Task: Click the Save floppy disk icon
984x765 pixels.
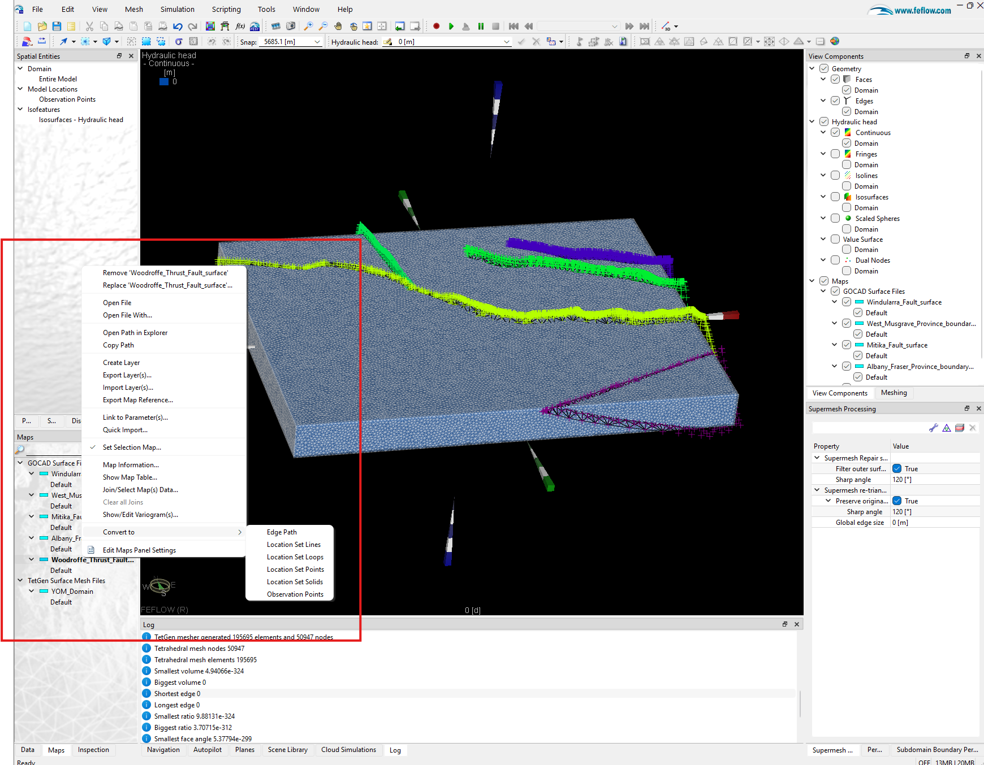Action: coord(57,26)
